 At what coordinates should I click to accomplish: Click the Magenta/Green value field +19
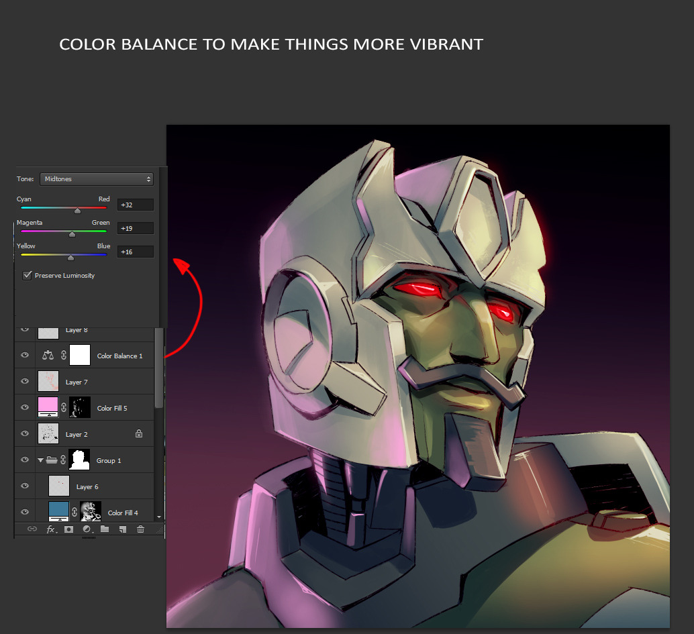point(136,228)
